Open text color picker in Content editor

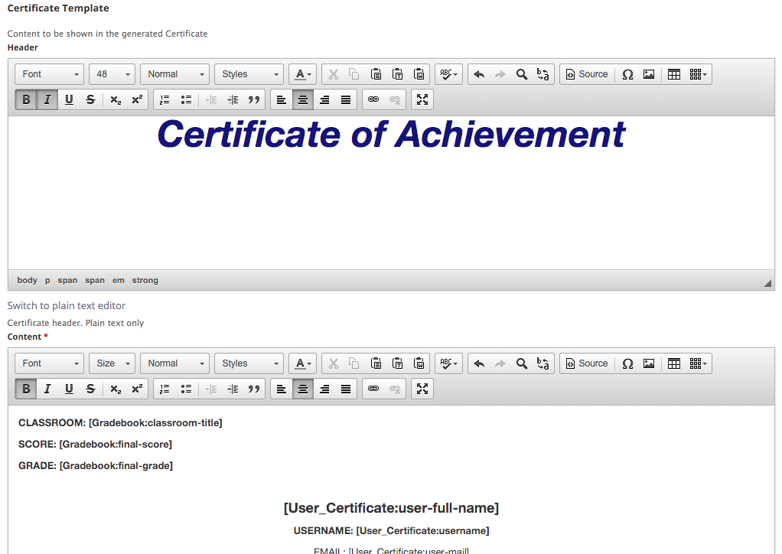point(303,363)
